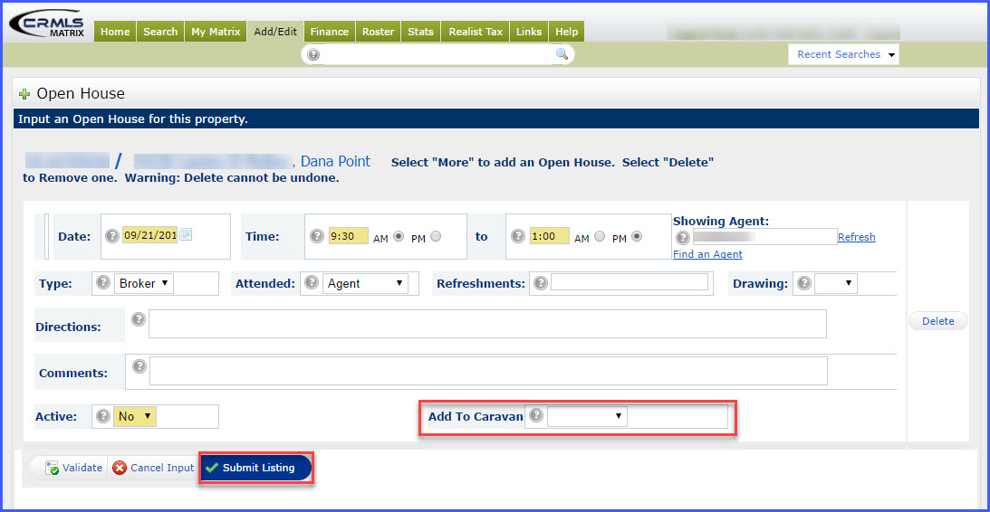Select PM for the start time
Image resolution: width=990 pixels, height=512 pixels.
436,237
